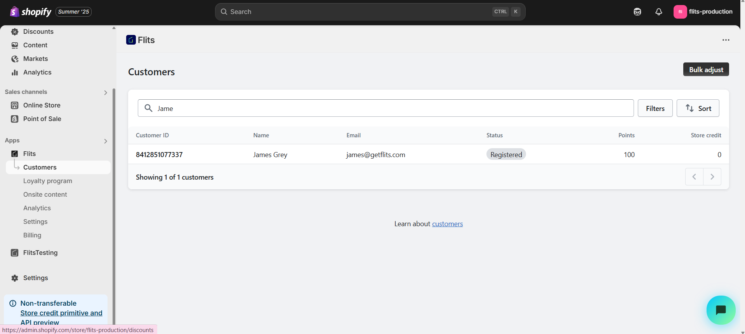Open the Filters button
This screenshot has height=334, width=745.
655,108
